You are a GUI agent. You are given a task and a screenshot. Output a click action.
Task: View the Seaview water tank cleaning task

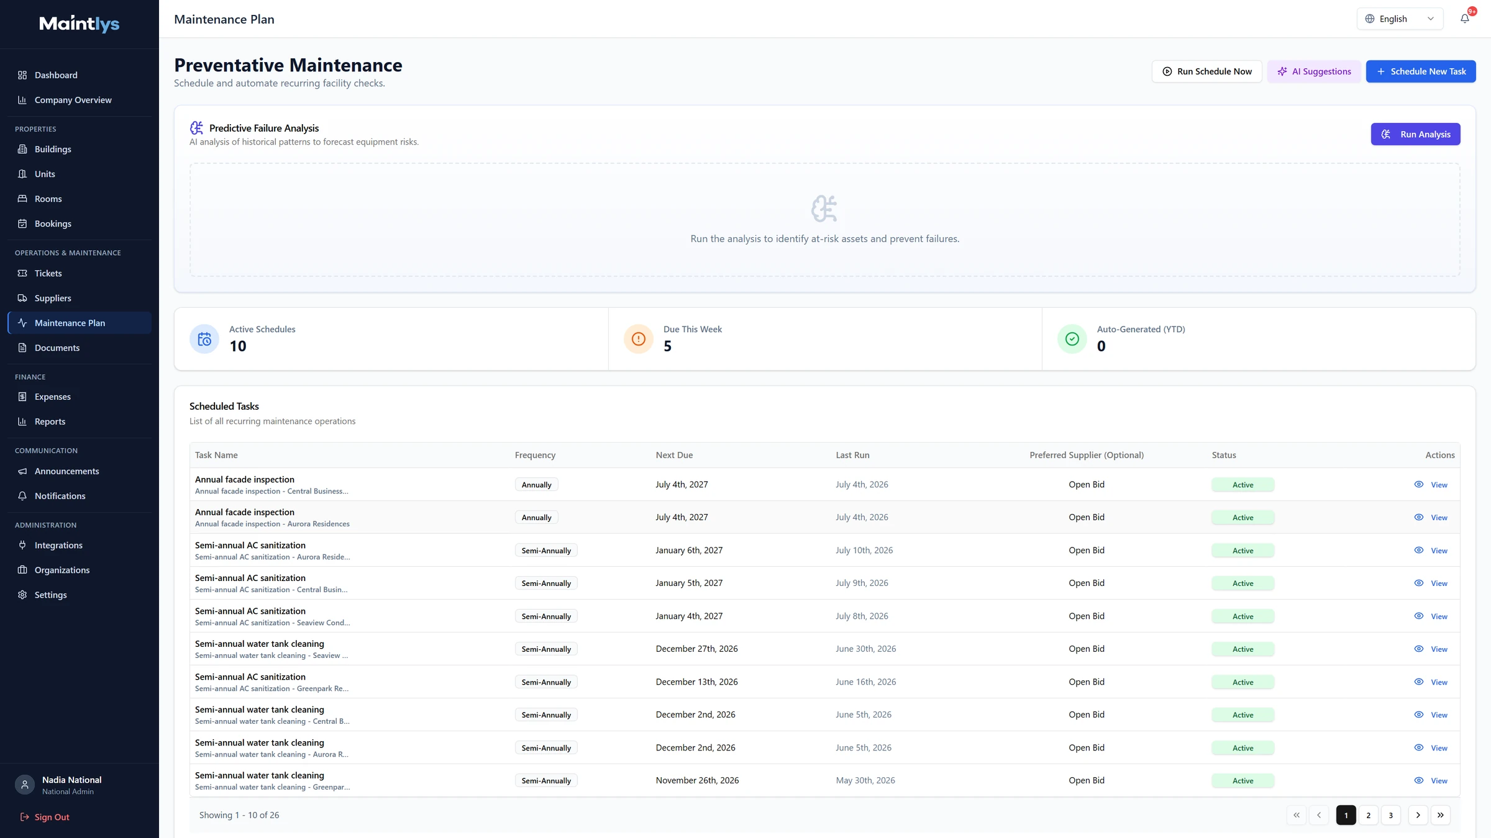tap(1431, 649)
